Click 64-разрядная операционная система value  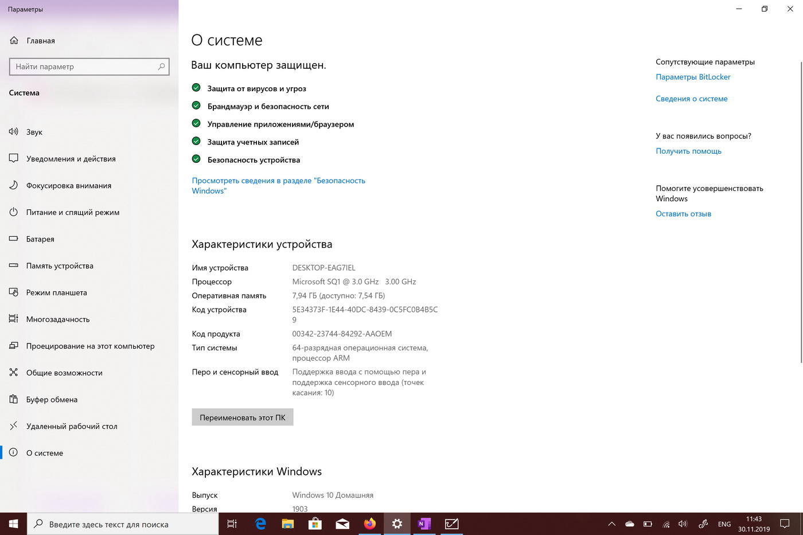(x=360, y=353)
